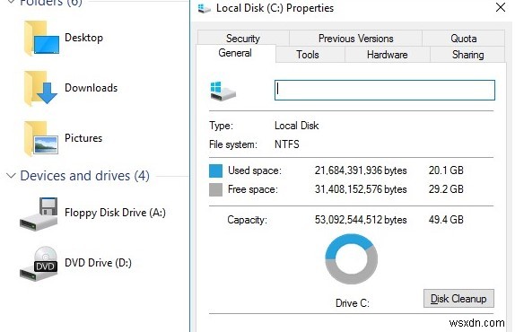Open the Pictures folder icon
Image resolution: width=515 pixels, height=332 pixels.
(x=41, y=138)
